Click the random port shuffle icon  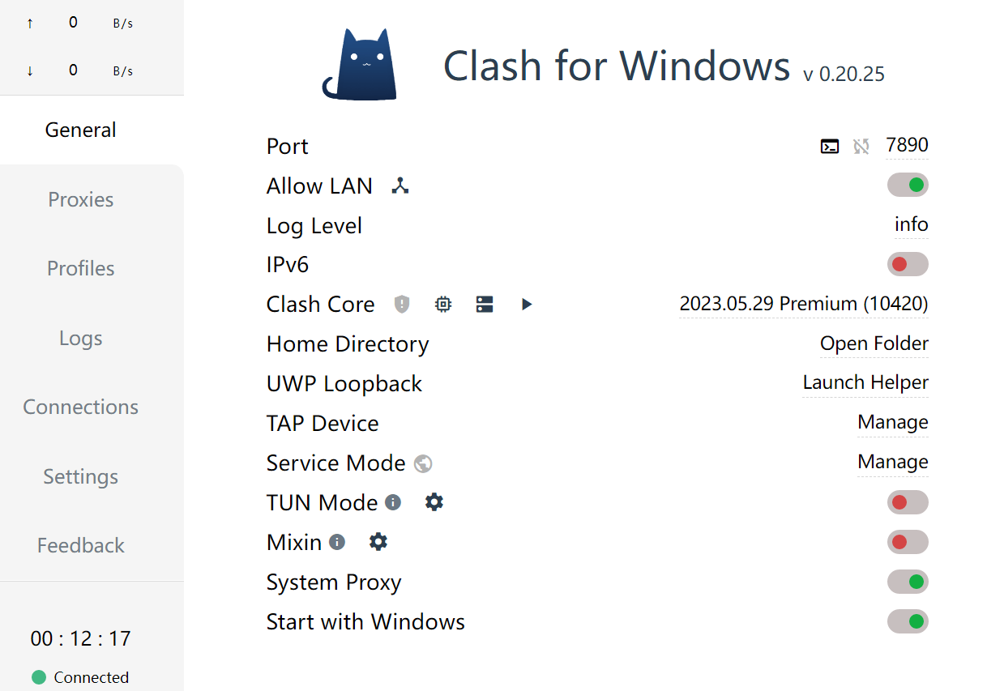[x=861, y=147]
